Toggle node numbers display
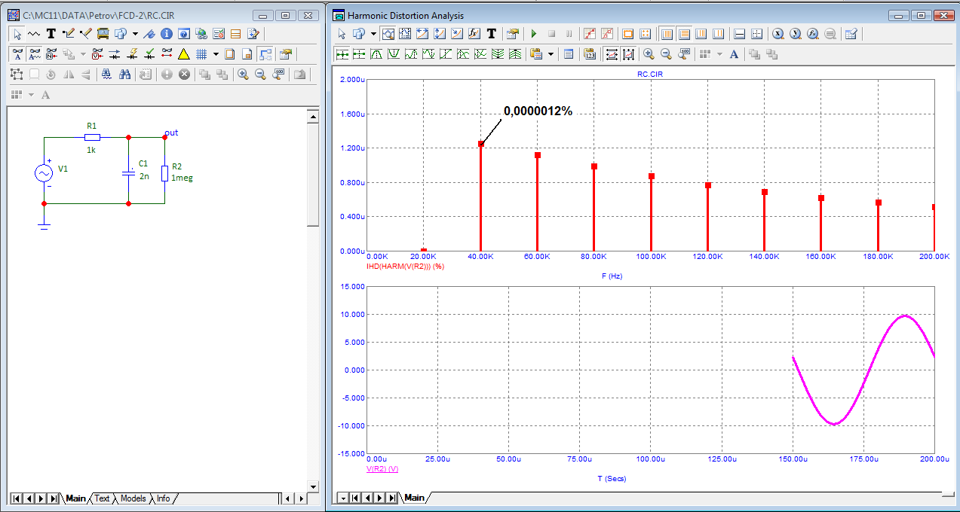 tap(51, 54)
